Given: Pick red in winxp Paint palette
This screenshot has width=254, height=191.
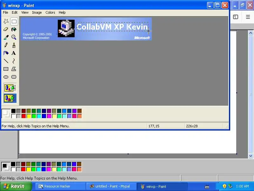Looking at the screenshot, I should pyautogui.click(x=23, y=116).
